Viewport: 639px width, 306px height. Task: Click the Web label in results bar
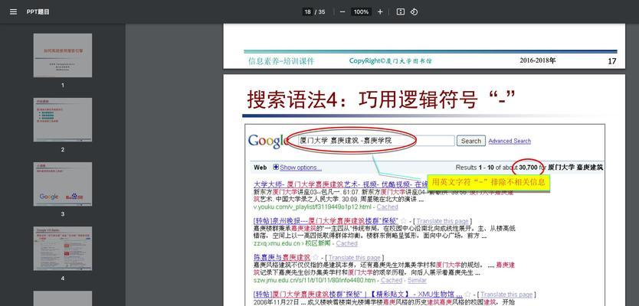point(260,168)
